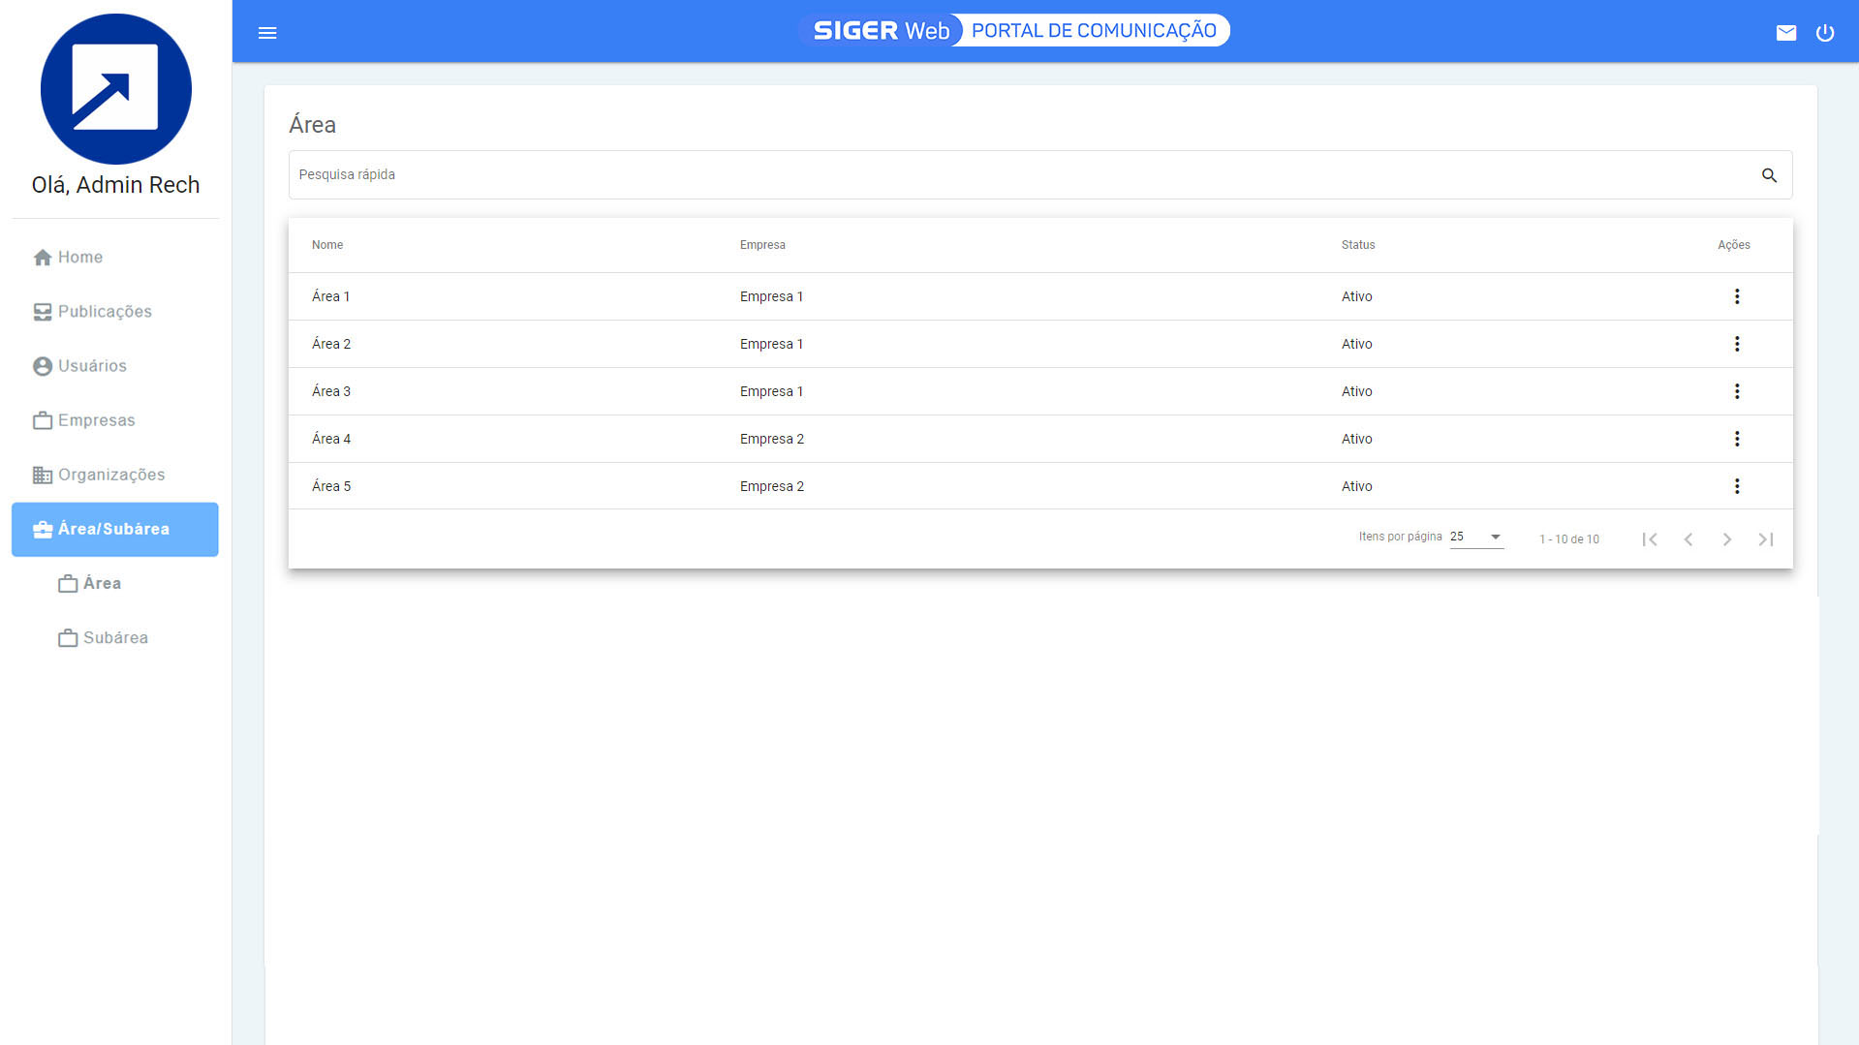Go to the next page of results

coord(1727,539)
